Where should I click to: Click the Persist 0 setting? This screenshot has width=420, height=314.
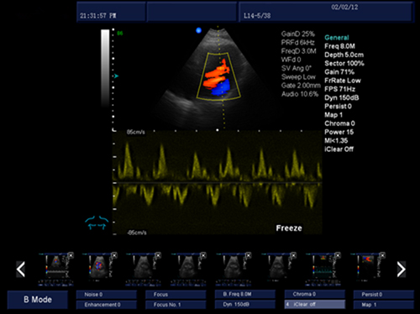(x=384, y=295)
